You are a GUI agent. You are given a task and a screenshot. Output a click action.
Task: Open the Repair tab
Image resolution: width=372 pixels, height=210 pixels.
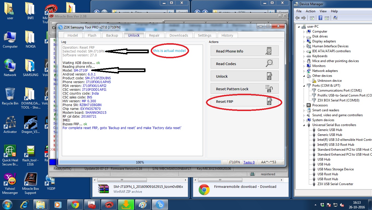click(154, 35)
